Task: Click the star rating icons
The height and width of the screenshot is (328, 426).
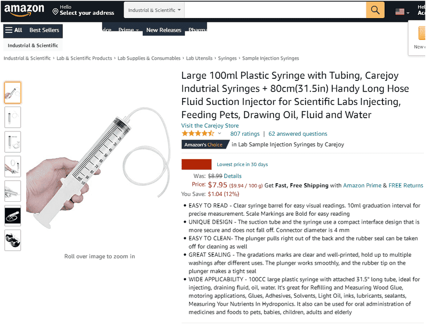Action: [198, 134]
